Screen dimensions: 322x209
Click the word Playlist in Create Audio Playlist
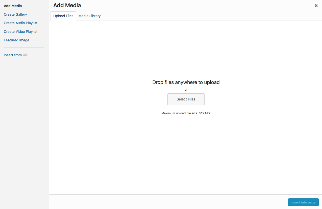[x=31, y=23]
